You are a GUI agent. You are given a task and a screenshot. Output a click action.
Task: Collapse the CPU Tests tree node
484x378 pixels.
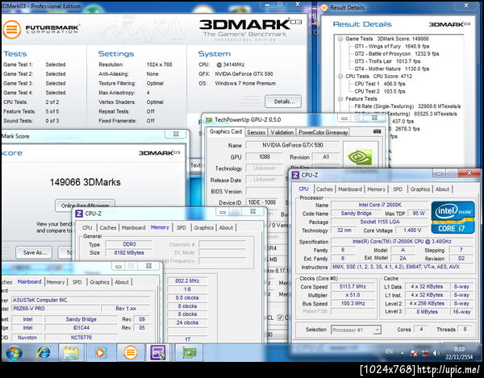tap(340, 76)
